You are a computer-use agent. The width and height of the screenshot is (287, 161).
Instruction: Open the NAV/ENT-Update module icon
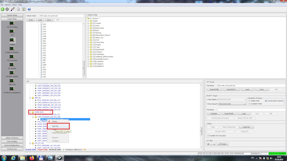tap(12, 73)
